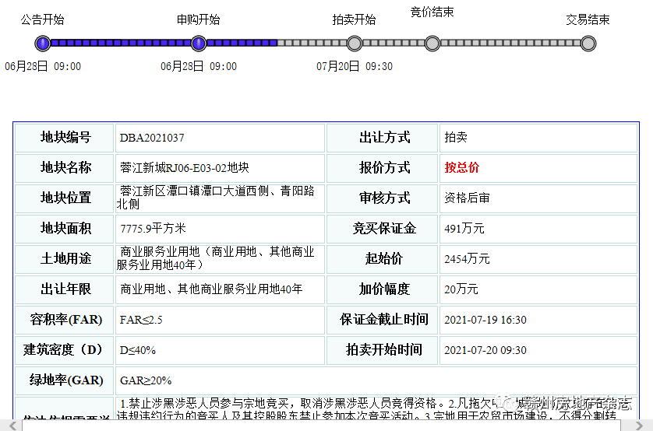Click the 07月20日 09:30 date text
This screenshot has height=431, width=653.
[355, 66]
